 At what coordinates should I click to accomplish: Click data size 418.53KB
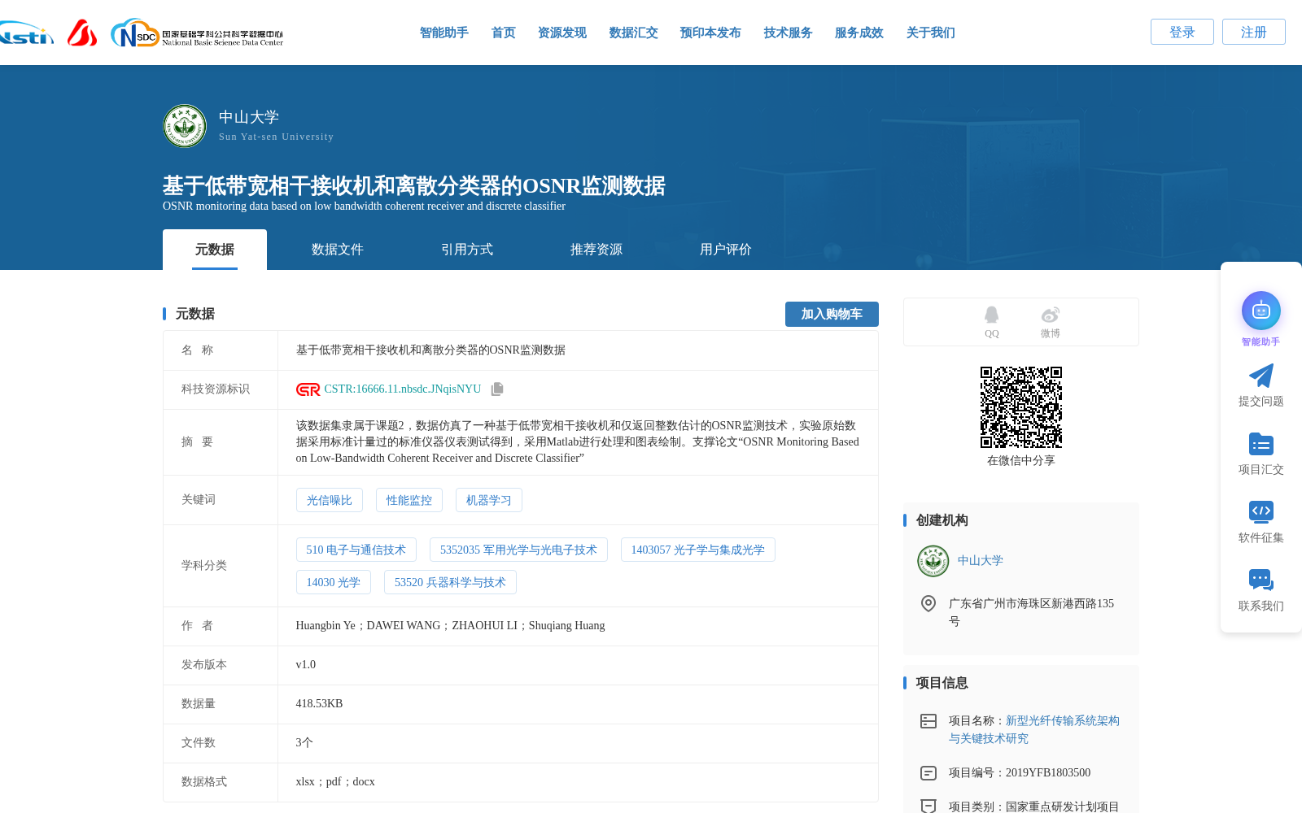pos(319,704)
